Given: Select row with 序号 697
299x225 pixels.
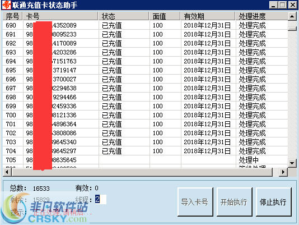Looking at the screenshot, I should point(145,88).
